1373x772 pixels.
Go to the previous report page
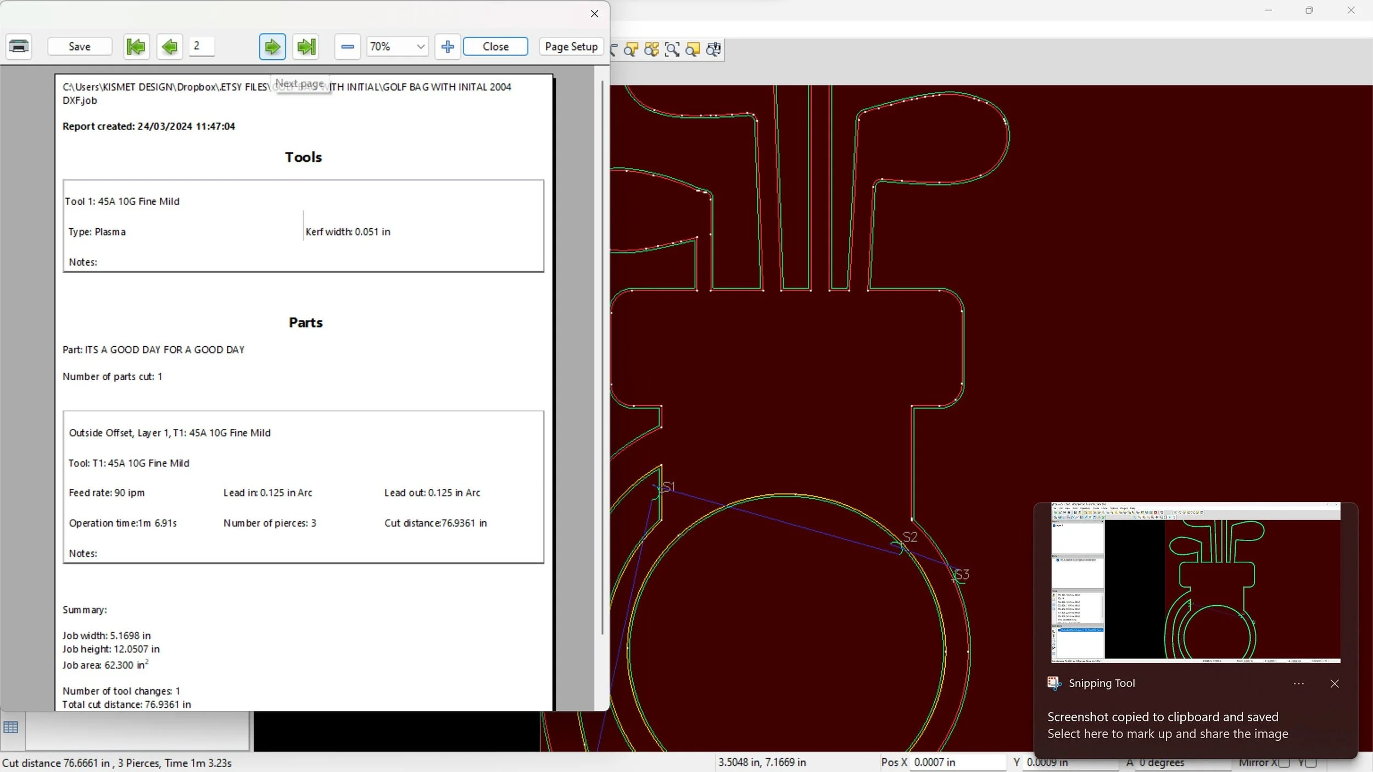pyautogui.click(x=169, y=47)
